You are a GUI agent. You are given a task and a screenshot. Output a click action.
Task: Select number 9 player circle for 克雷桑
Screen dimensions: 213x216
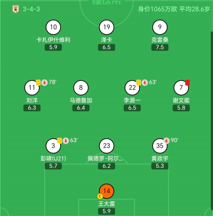160,27
